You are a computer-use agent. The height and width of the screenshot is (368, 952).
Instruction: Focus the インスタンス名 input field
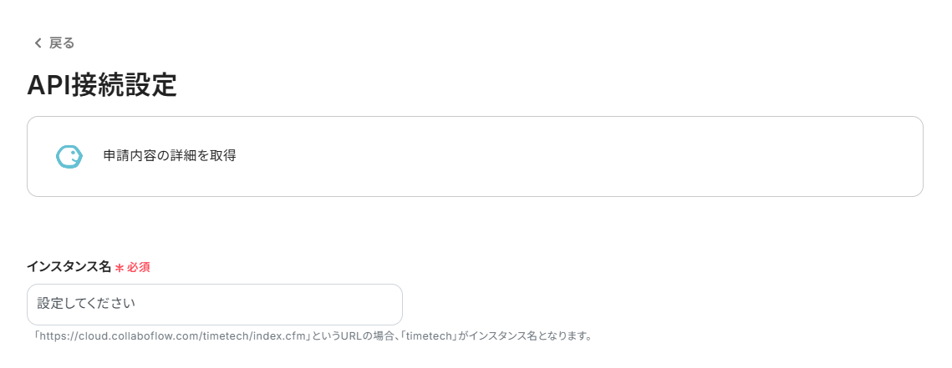point(214,305)
